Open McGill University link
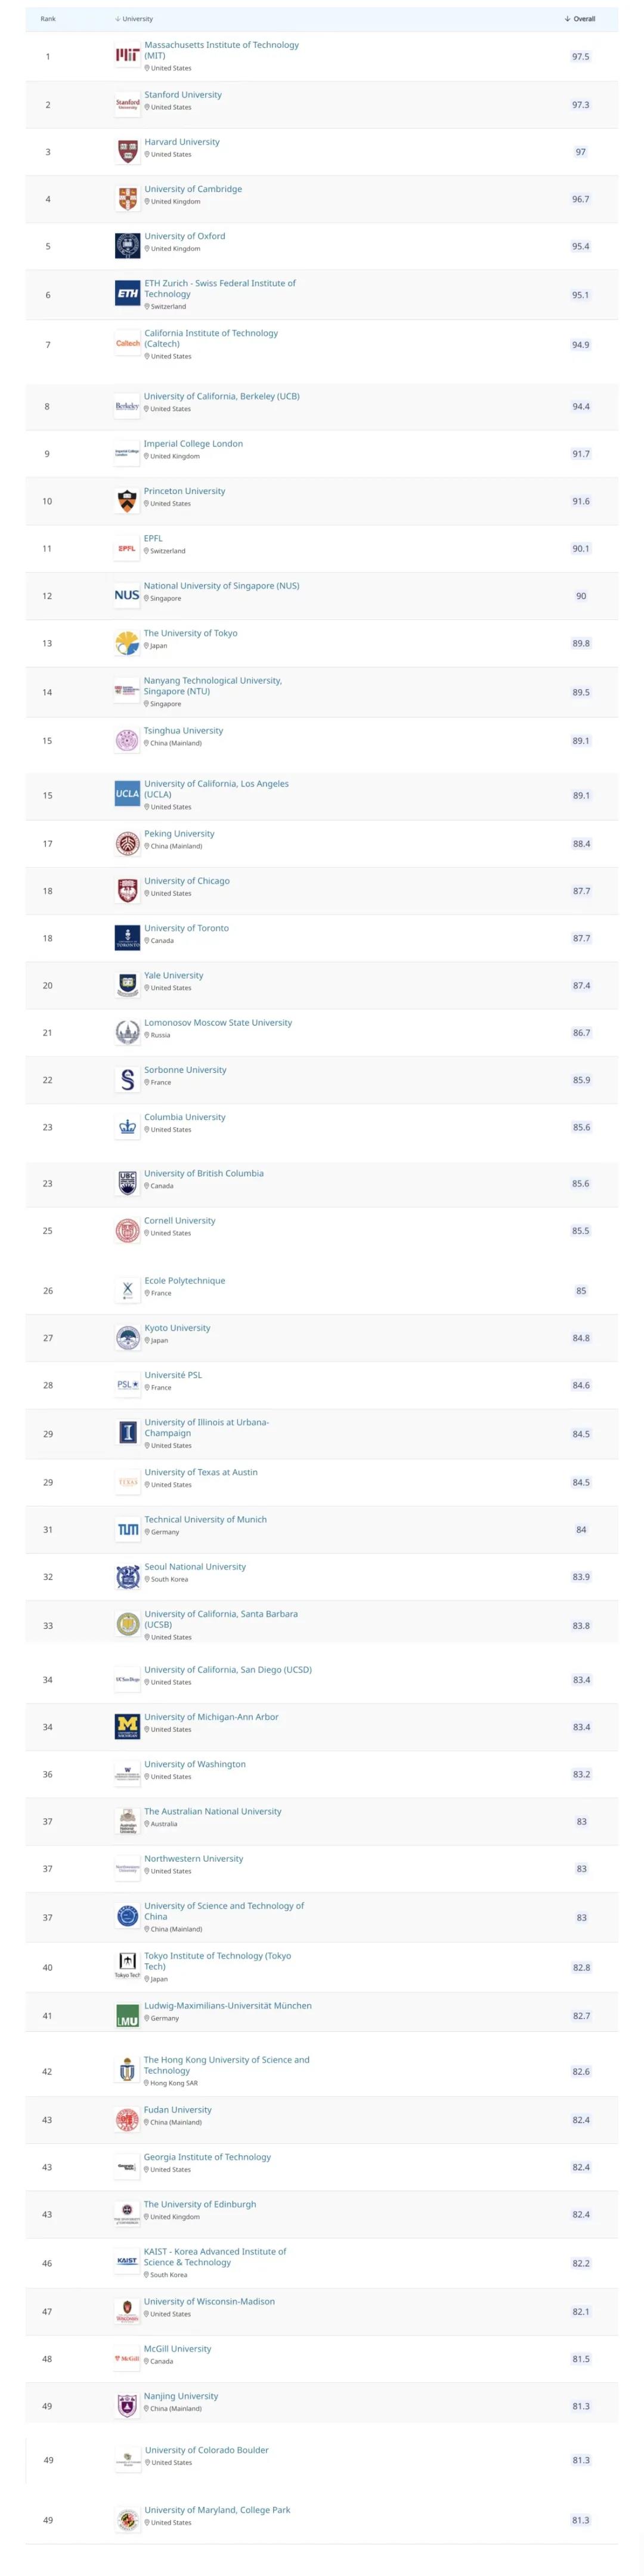The width and height of the screenshot is (644, 2576). tap(177, 2349)
